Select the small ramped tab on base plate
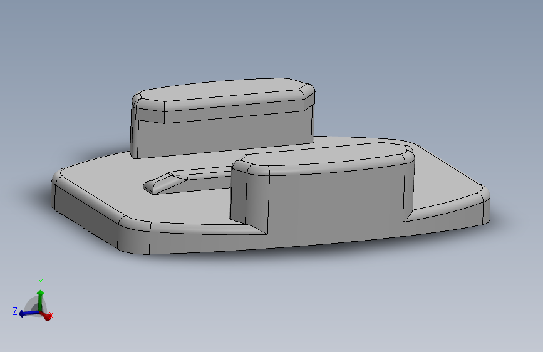This screenshot has width=543, height=352. point(187,180)
